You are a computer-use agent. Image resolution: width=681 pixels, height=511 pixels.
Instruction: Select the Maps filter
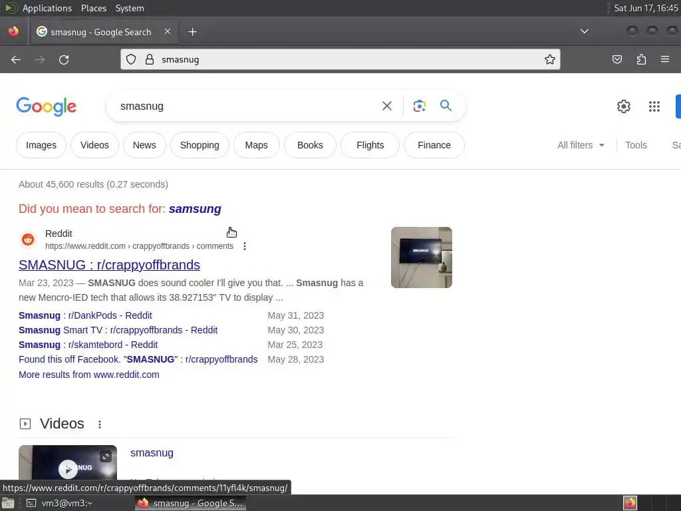pyautogui.click(x=256, y=145)
